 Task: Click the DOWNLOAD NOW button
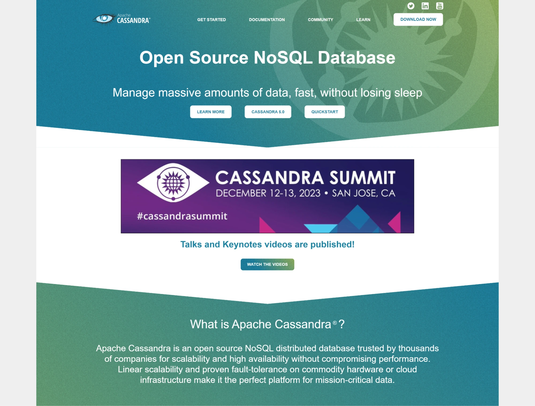418,19
